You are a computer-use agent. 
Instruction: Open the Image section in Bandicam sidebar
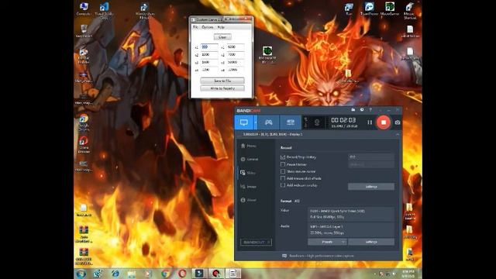click(x=250, y=187)
